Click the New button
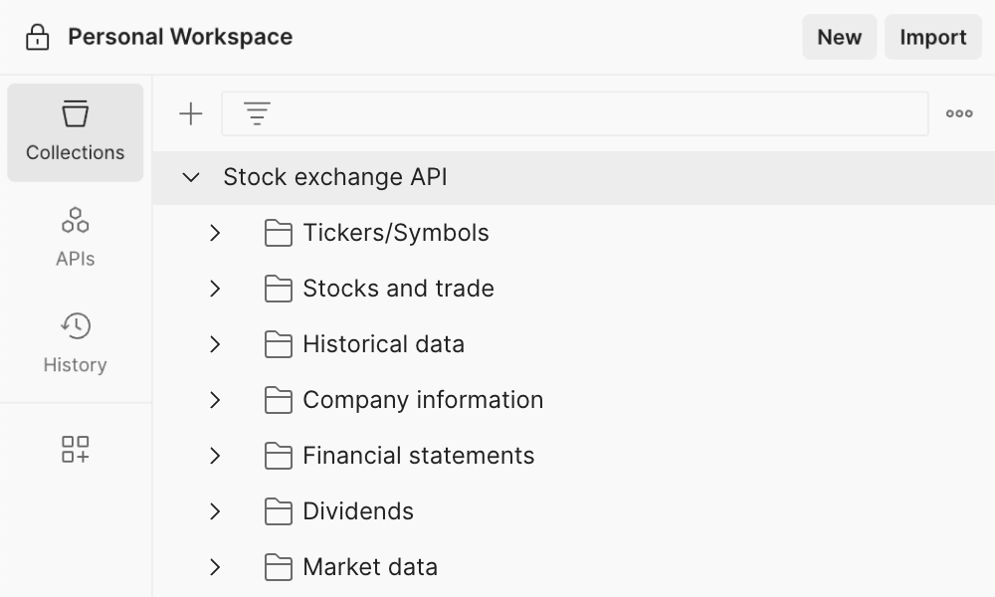995x597 pixels. [839, 38]
